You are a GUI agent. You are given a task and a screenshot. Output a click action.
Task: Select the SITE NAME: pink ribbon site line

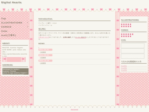(14, 50)
